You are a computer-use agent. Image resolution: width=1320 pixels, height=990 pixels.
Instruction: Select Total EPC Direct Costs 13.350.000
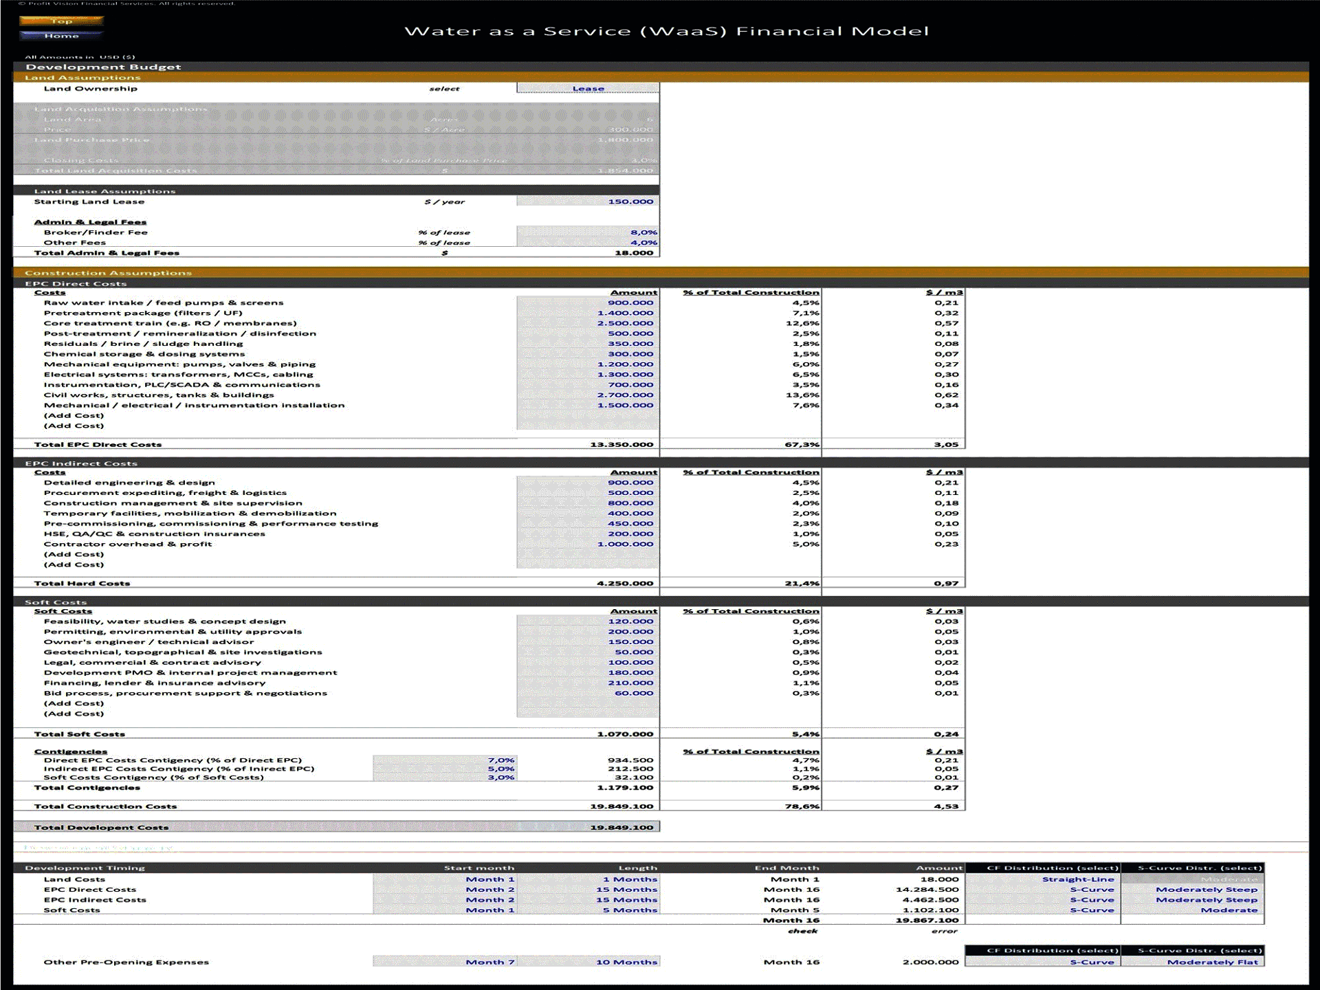click(621, 445)
